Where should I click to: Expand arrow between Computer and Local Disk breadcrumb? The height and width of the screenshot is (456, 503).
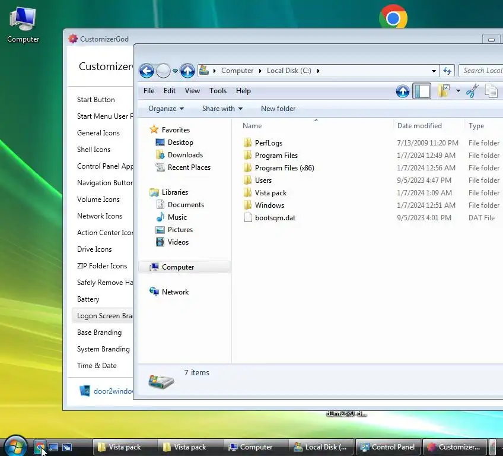click(260, 71)
